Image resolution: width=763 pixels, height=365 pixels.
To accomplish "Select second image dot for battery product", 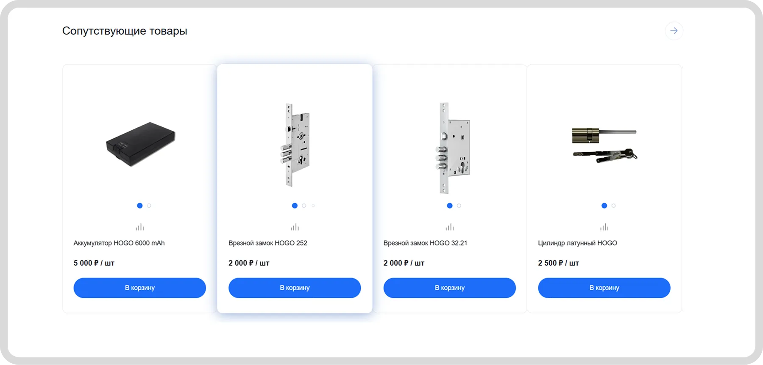I will (x=149, y=206).
